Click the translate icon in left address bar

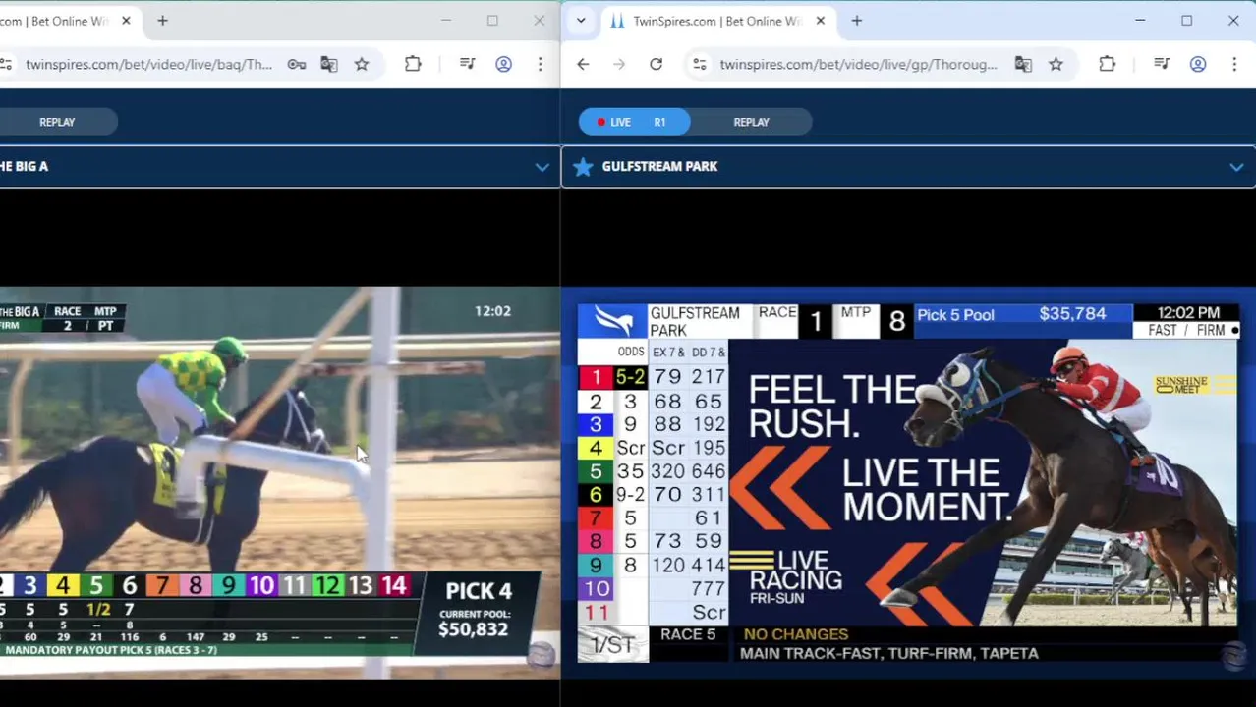click(329, 65)
